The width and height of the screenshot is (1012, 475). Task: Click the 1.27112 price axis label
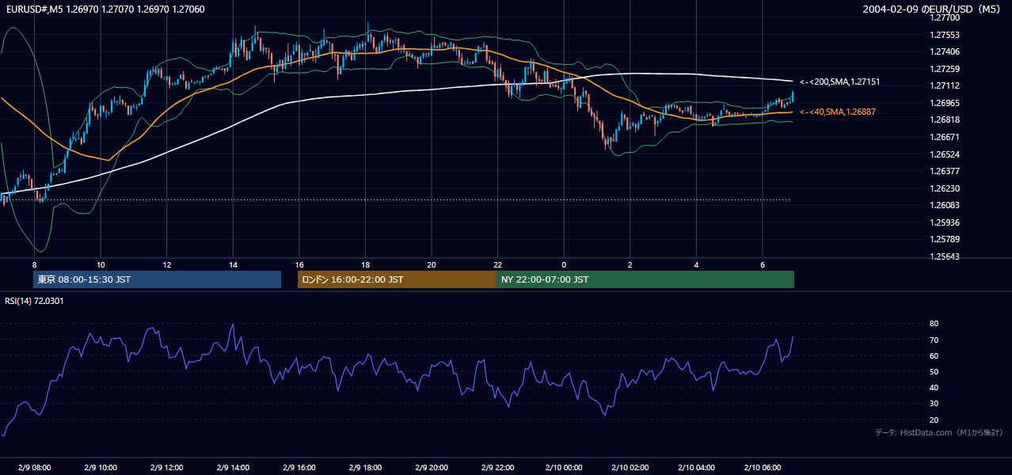pos(945,85)
